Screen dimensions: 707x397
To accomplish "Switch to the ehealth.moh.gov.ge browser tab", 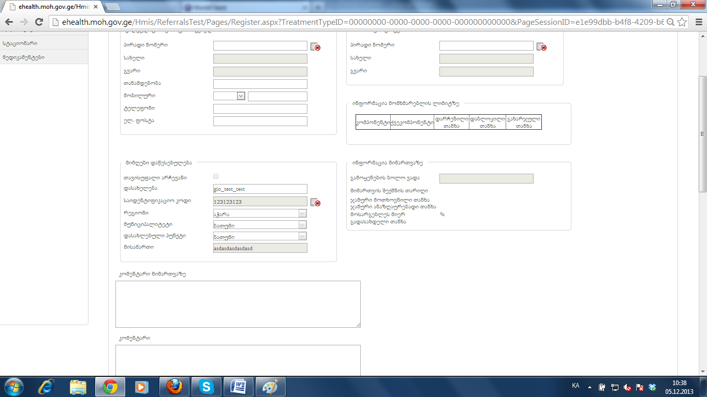I will coord(52,7).
